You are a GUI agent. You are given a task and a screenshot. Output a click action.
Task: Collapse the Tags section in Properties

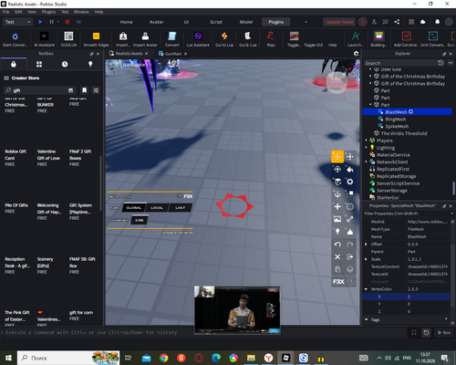(367, 319)
